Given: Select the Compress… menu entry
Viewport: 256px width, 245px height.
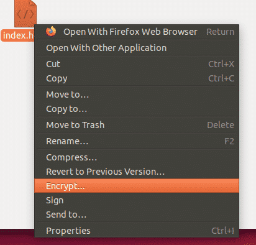Looking at the screenshot, I should 137,157.
